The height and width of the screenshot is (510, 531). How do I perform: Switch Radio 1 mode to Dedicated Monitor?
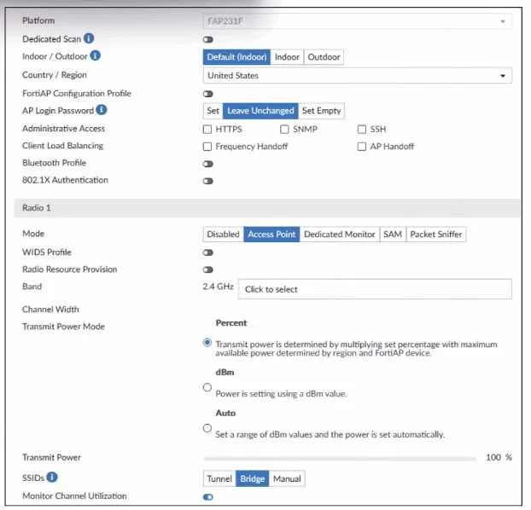click(x=340, y=235)
